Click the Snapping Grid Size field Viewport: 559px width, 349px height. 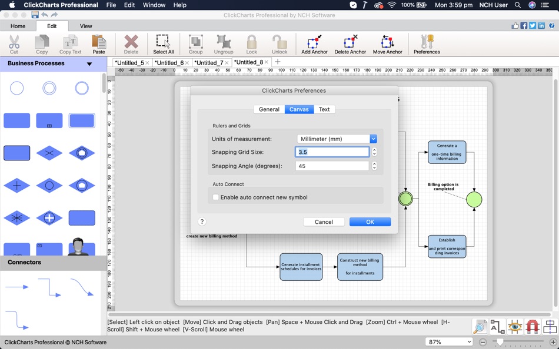(x=332, y=152)
